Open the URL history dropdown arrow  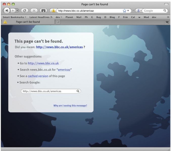128,11
